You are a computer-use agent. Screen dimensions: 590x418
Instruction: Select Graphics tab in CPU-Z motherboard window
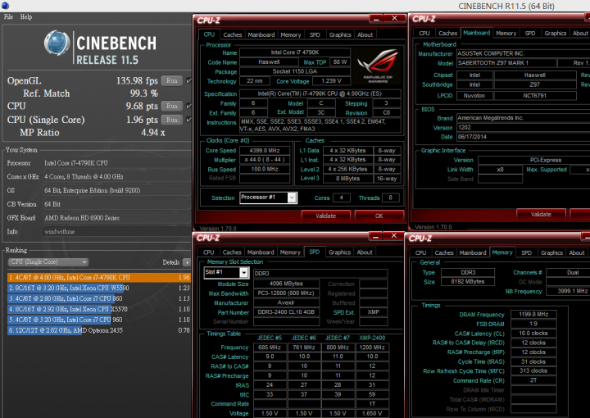pyautogui.click(x=556, y=33)
